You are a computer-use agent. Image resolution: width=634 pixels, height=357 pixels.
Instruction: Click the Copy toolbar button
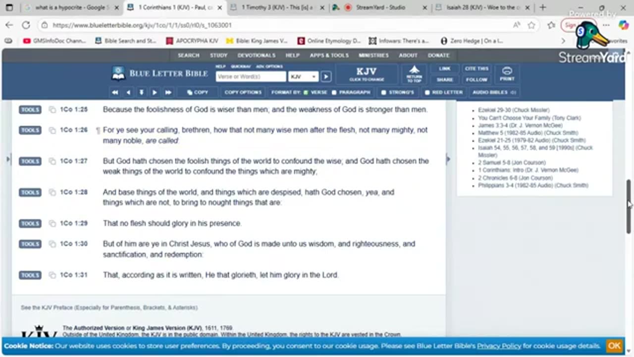click(198, 92)
